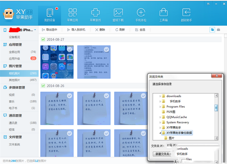Open the 工具箱 tab
The image size is (227, 164).
point(164,16)
